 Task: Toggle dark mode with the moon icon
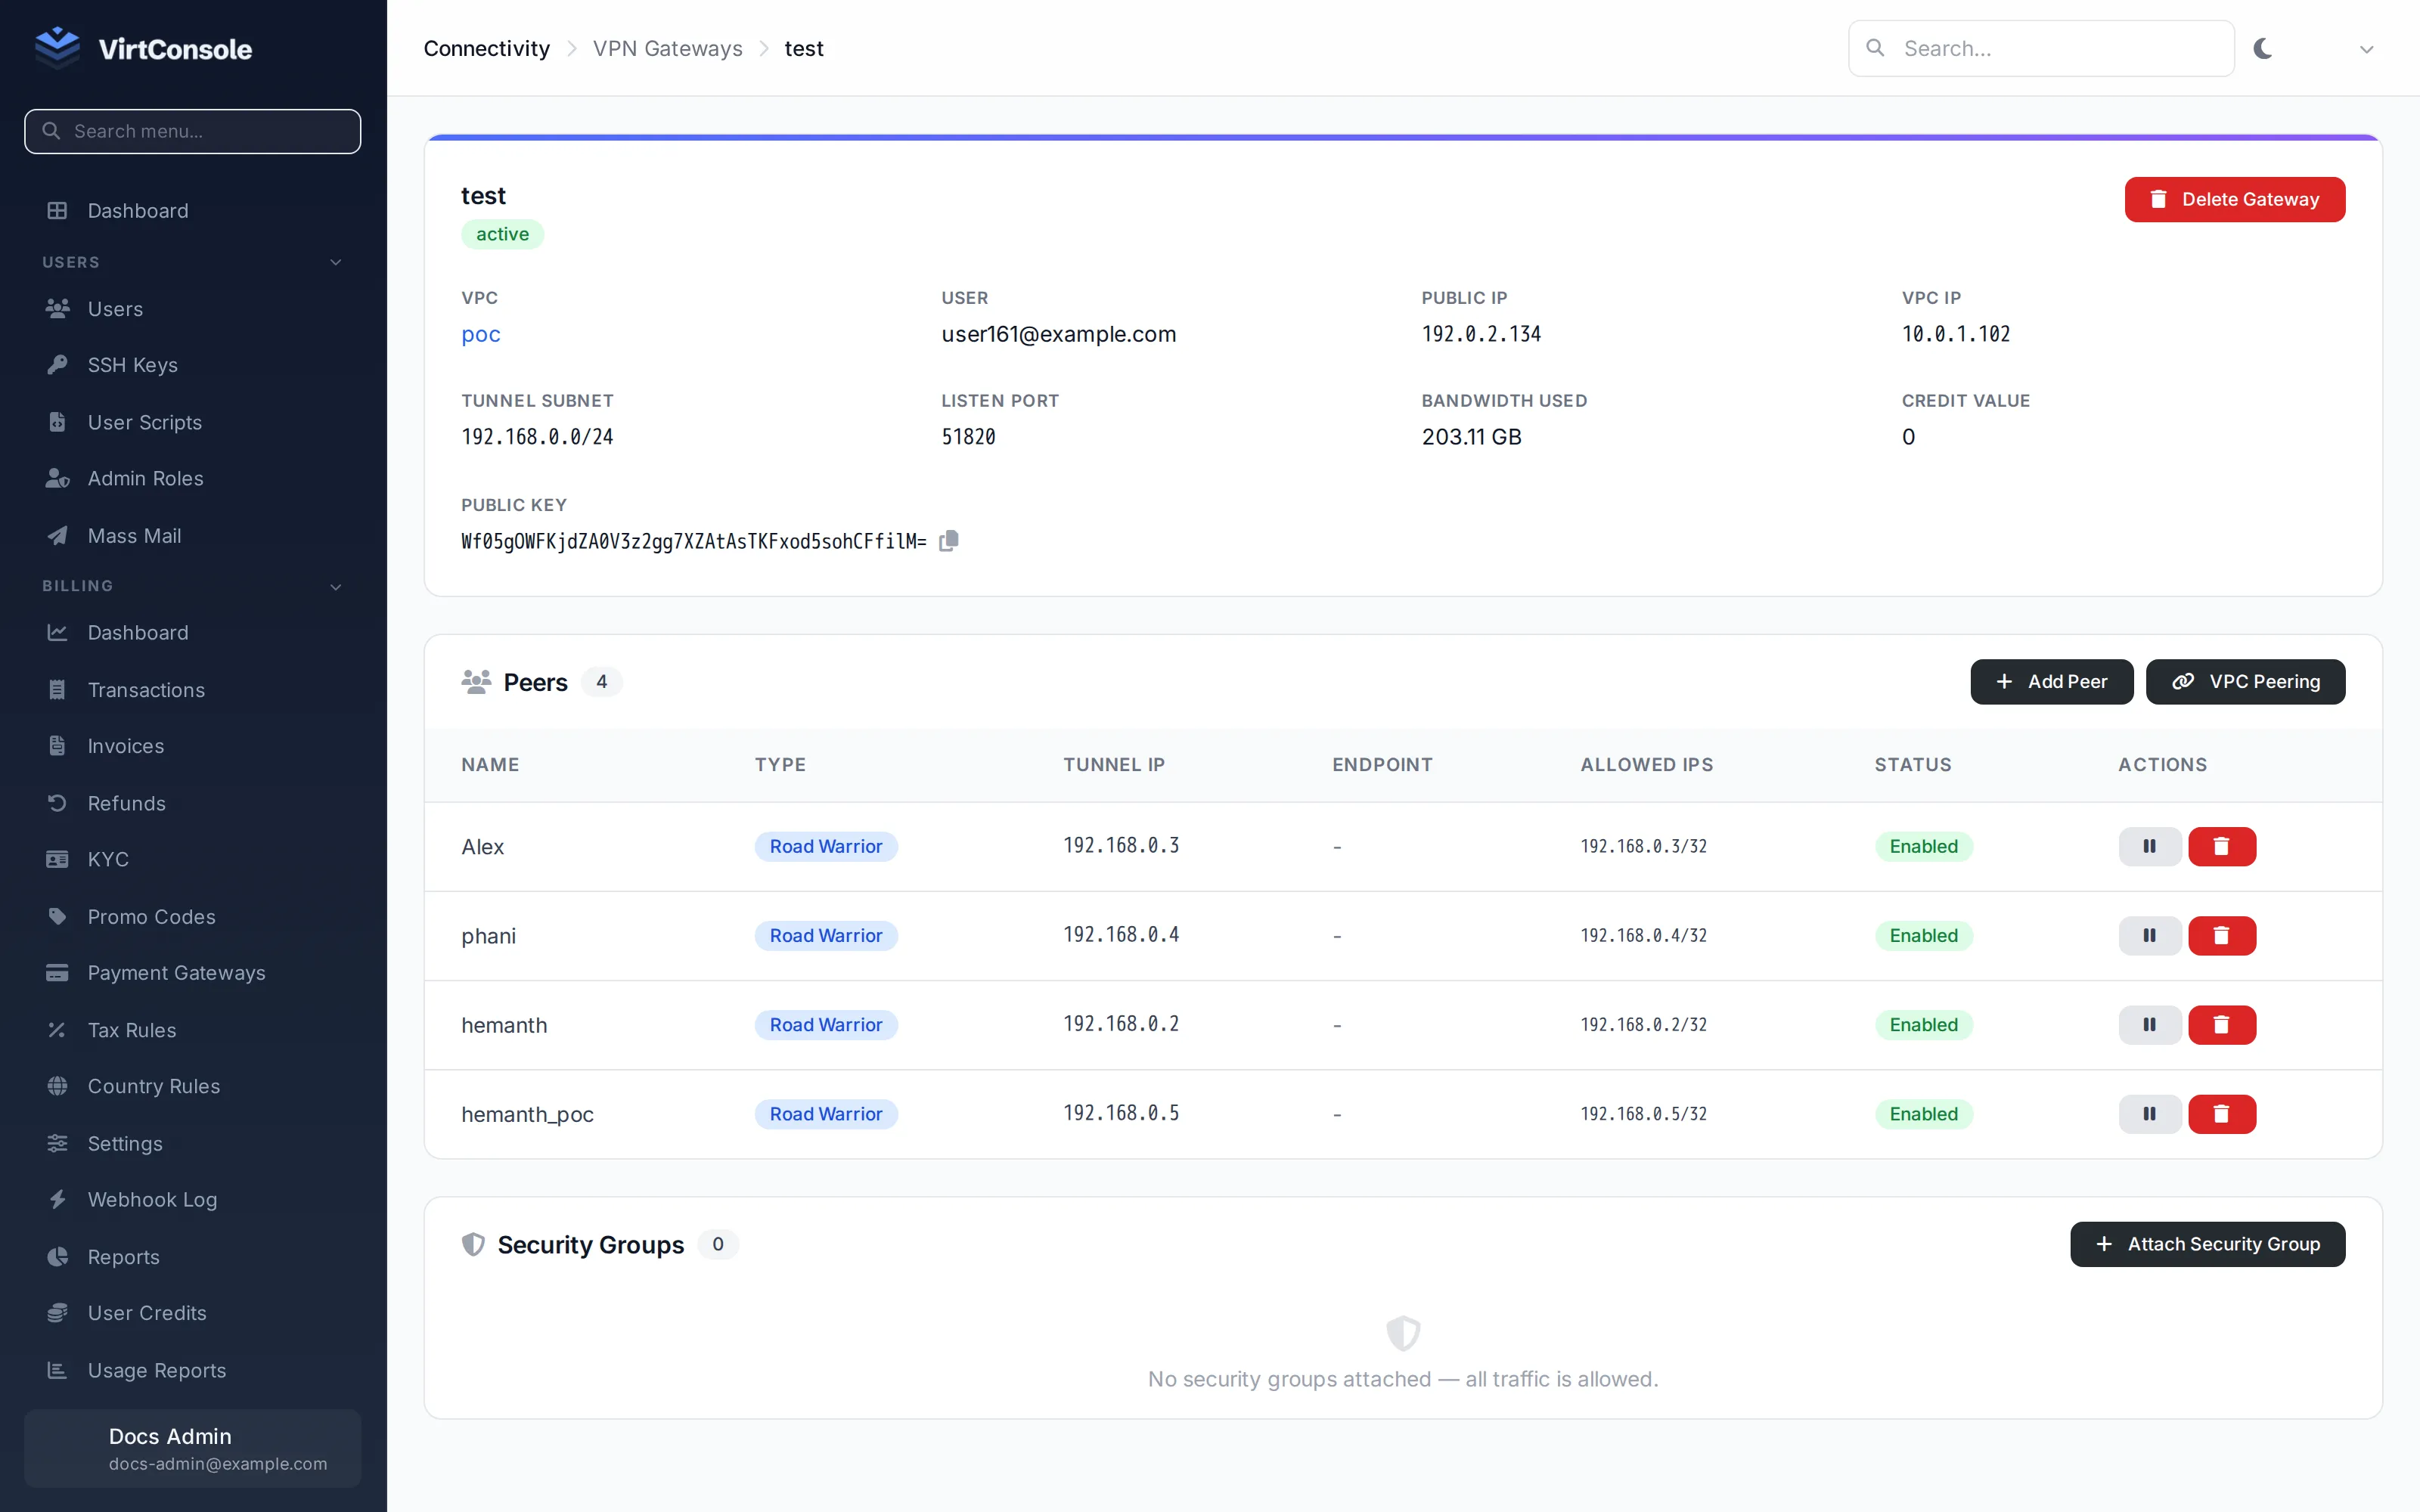pos(2263,48)
